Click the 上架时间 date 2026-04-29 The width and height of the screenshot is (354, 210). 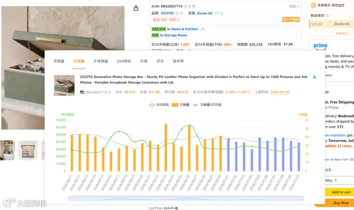(280, 92)
